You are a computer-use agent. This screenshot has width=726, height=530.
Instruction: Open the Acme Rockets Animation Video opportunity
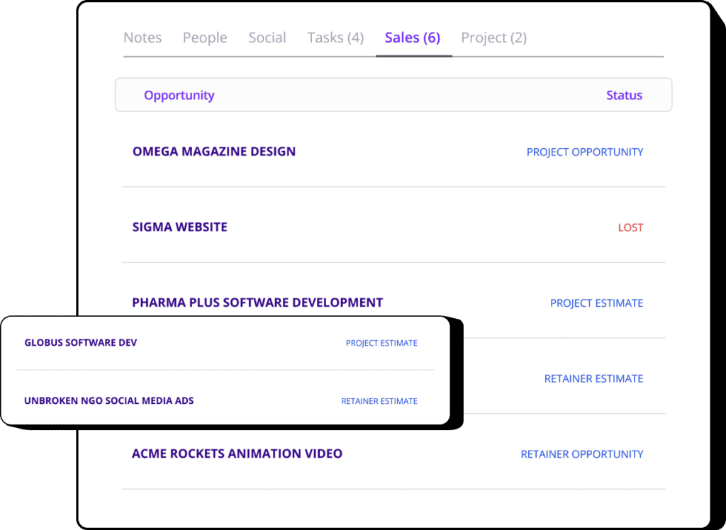[x=237, y=453]
